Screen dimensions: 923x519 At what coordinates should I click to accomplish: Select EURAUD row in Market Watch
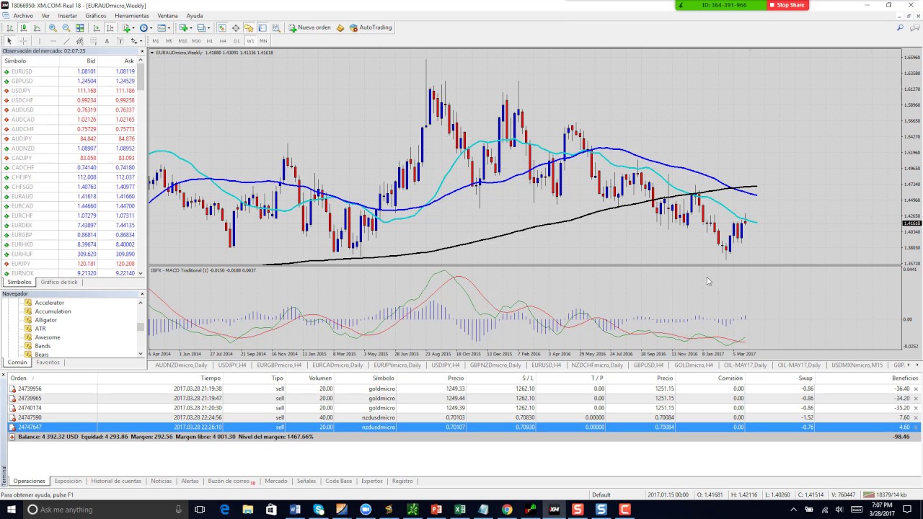(71, 196)
